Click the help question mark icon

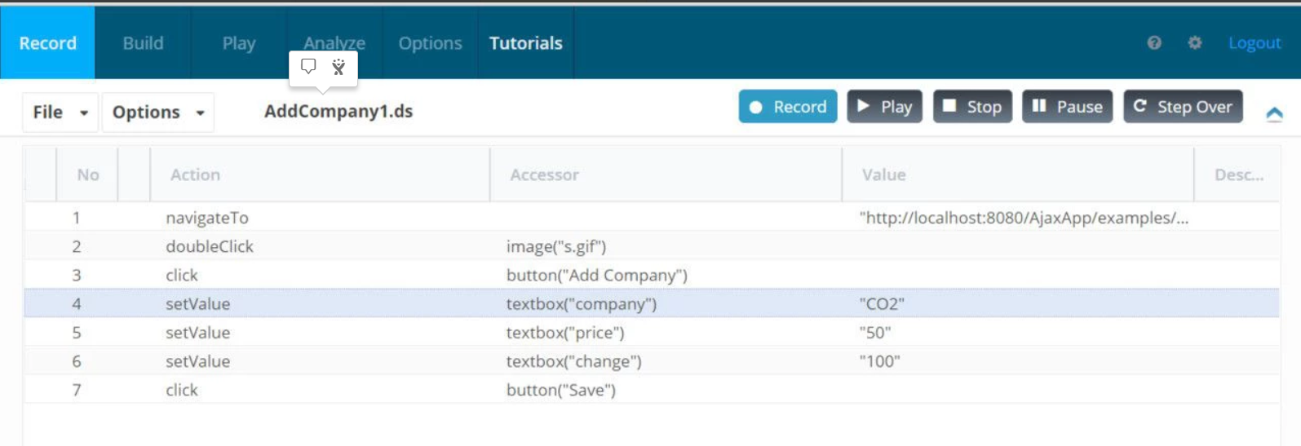pyautogui.click(x=1154, y=43)
